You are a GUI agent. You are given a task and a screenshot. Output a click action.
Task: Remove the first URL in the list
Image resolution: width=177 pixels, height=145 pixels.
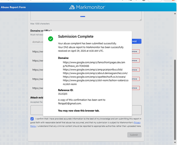(x=136, y=51)
